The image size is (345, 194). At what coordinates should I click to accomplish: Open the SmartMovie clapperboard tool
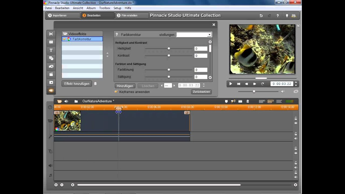51,74
